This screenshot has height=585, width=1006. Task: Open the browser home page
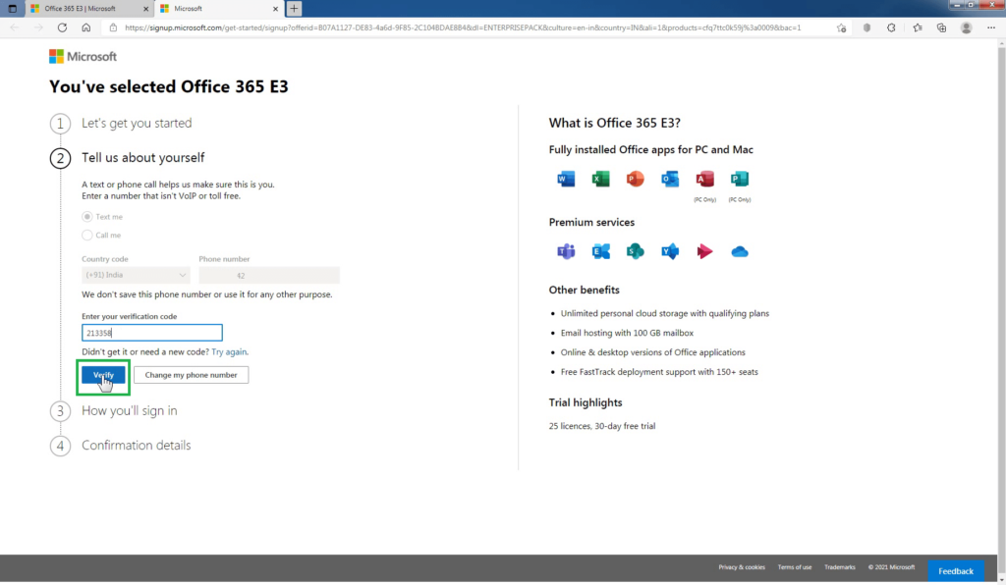tap(86, 27)
